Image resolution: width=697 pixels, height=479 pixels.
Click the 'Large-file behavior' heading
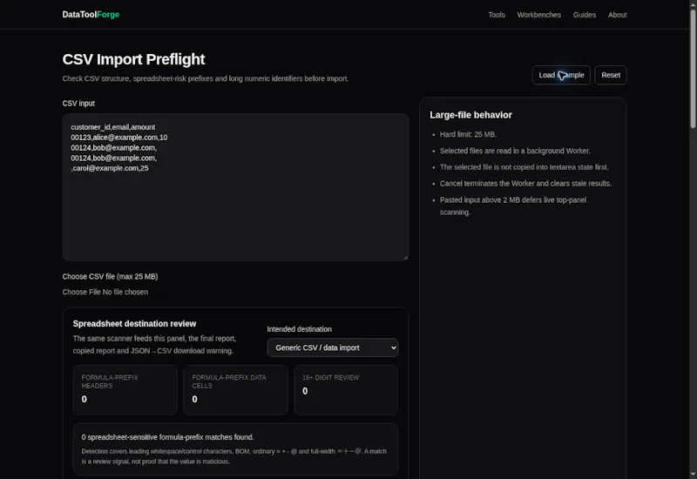tap(470, 115)
